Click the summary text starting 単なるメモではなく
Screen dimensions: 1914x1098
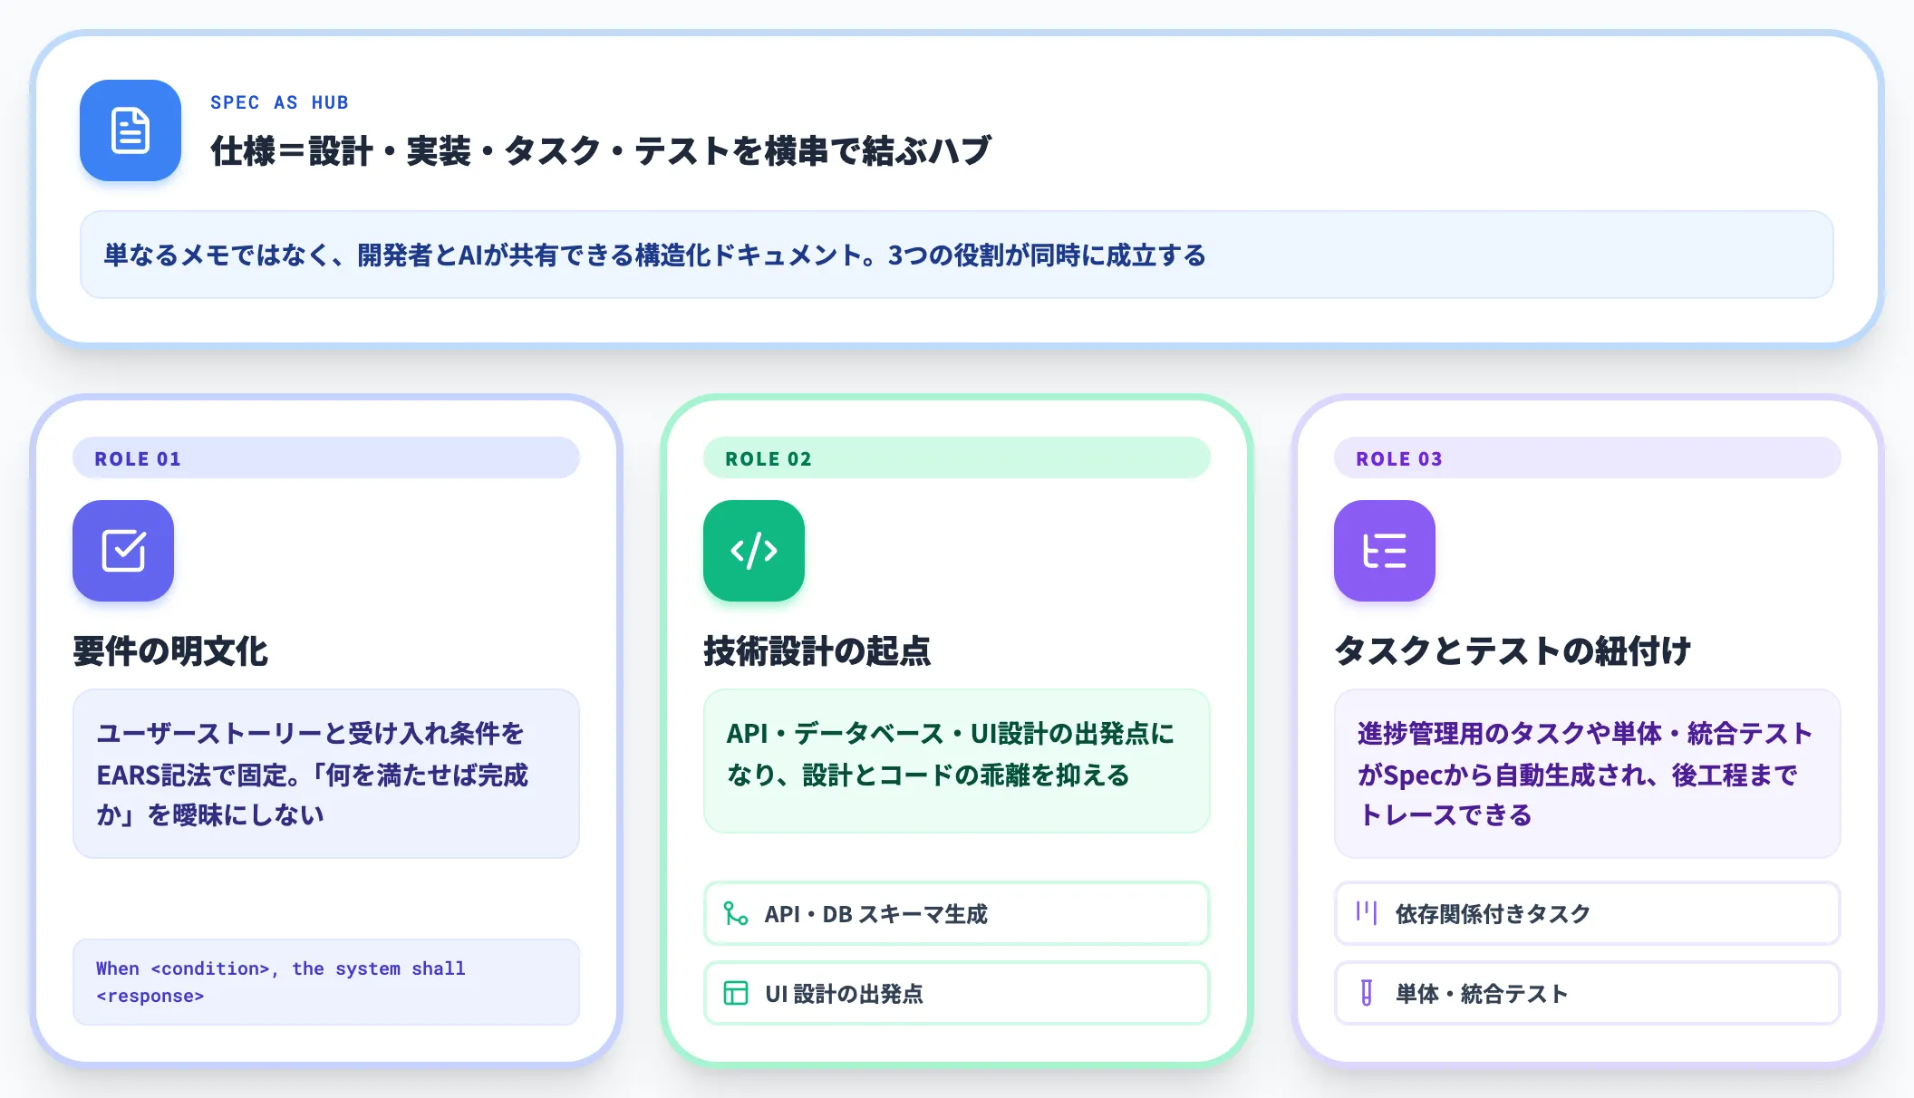point(655,255)
